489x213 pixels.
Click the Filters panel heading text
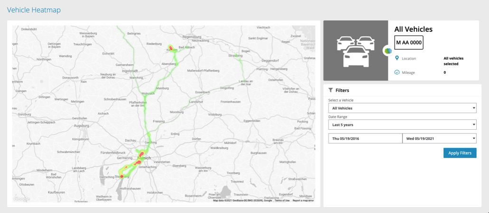342,90
